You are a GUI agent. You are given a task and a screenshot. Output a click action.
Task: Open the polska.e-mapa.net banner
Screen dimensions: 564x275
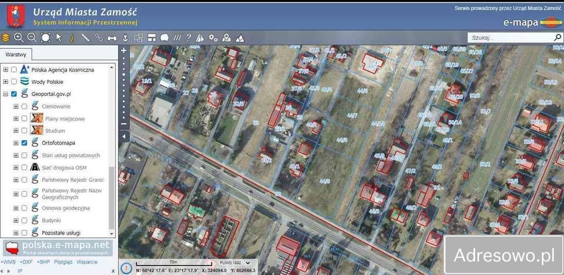tap(58, 247)
